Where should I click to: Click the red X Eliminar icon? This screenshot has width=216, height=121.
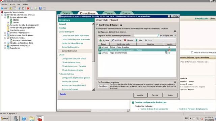(125, 40)
